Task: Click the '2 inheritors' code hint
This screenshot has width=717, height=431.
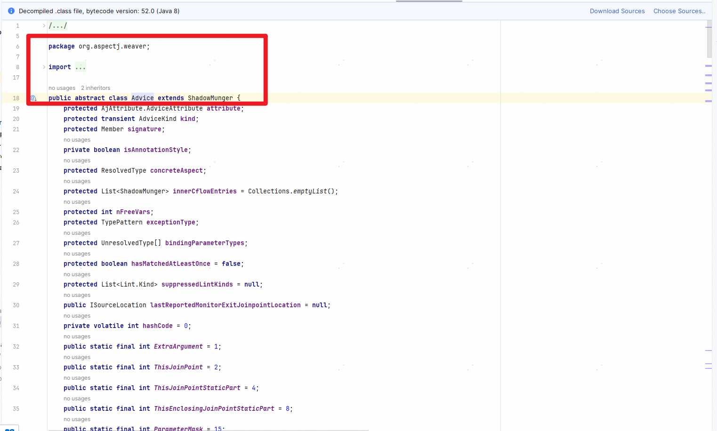Action: click(96, 88)
